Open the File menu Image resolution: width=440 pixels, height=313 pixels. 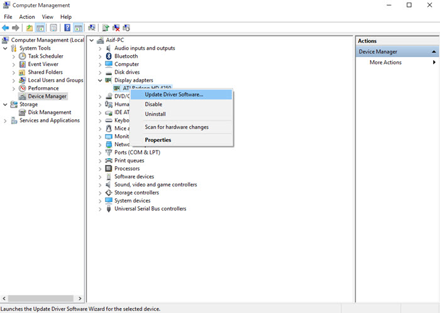pos(8,17)
